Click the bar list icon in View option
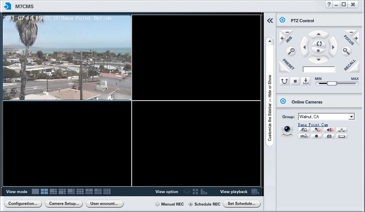The width and height of the screenshot is (365, 212). pyautogui.click(x=204, y=192)
